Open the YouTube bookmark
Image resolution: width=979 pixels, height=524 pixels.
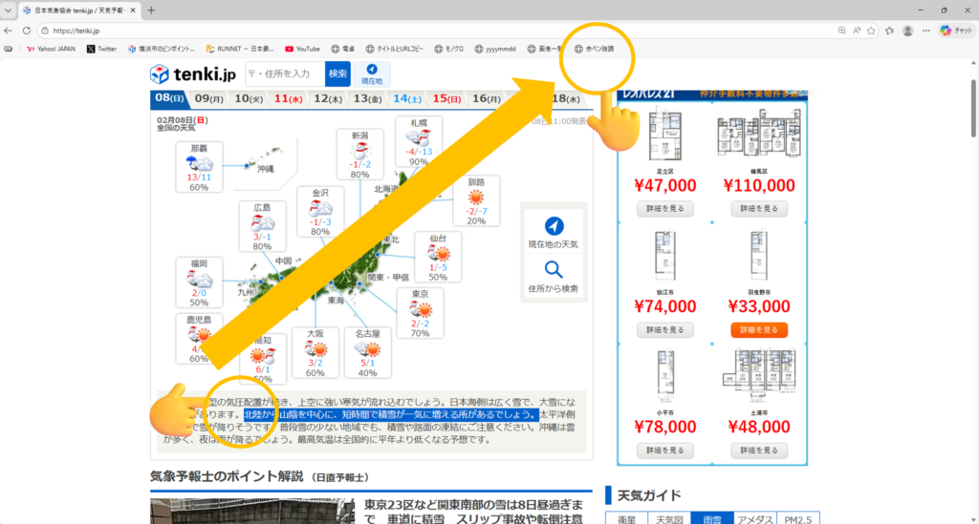point(301,49)
